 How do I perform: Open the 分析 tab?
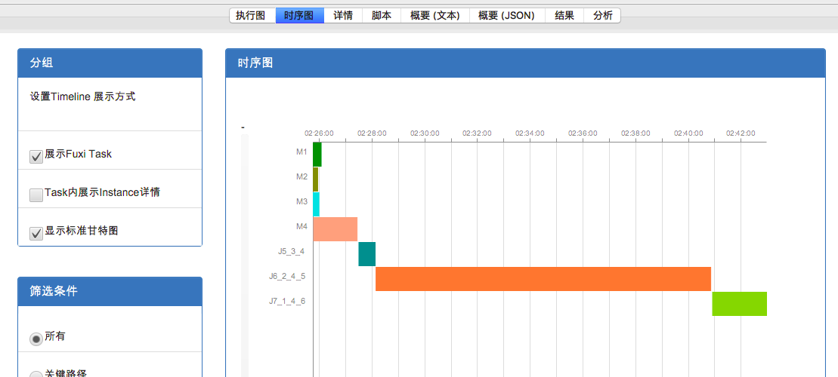[602, 16]
